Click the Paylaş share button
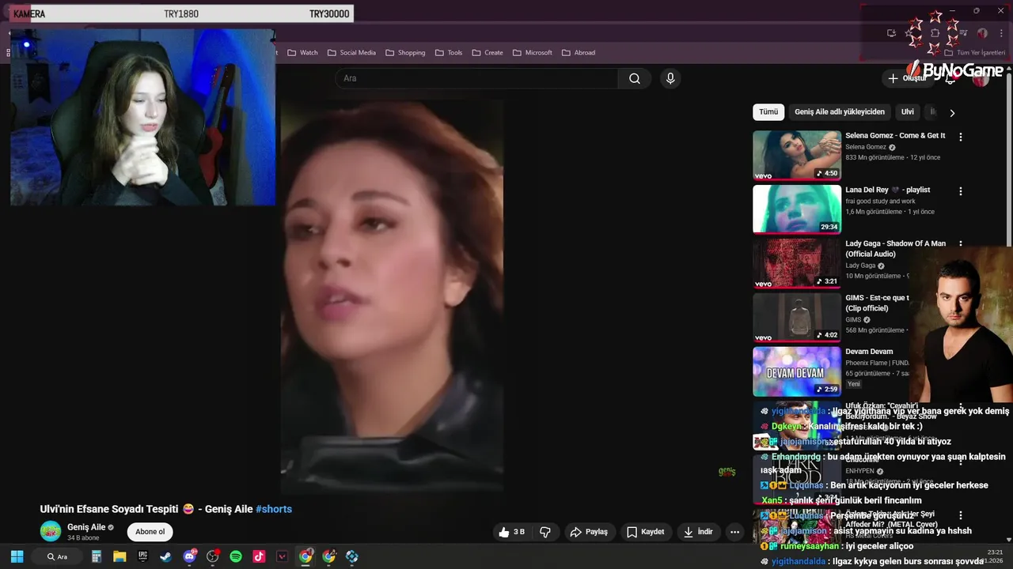 (x=589, y=532)
